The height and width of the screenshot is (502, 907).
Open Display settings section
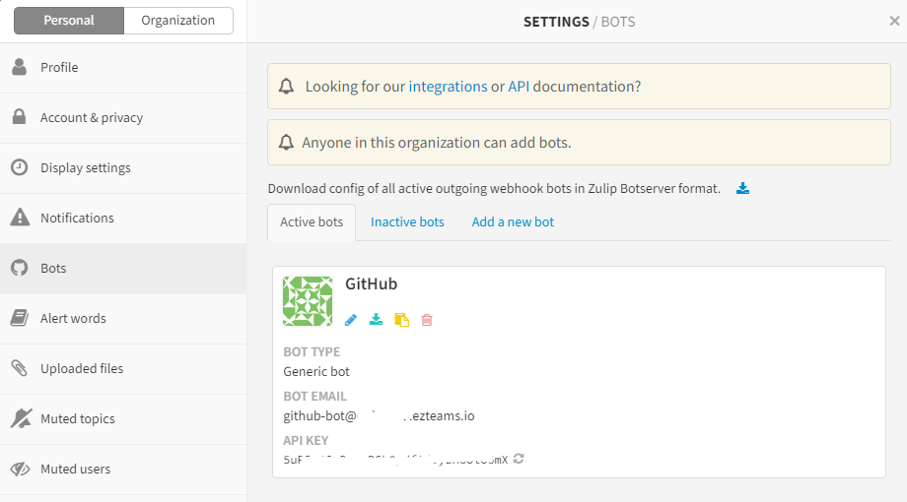coord(123,168)
